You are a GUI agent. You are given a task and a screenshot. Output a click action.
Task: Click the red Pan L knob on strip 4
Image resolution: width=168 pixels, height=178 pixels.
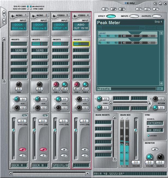click(77, 84)
